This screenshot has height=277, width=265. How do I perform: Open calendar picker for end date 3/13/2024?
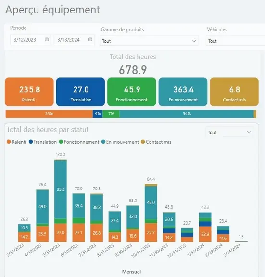point(90,39)
